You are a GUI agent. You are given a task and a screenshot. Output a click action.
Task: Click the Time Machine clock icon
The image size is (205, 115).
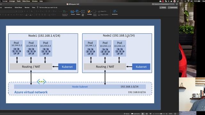point(182,1)
